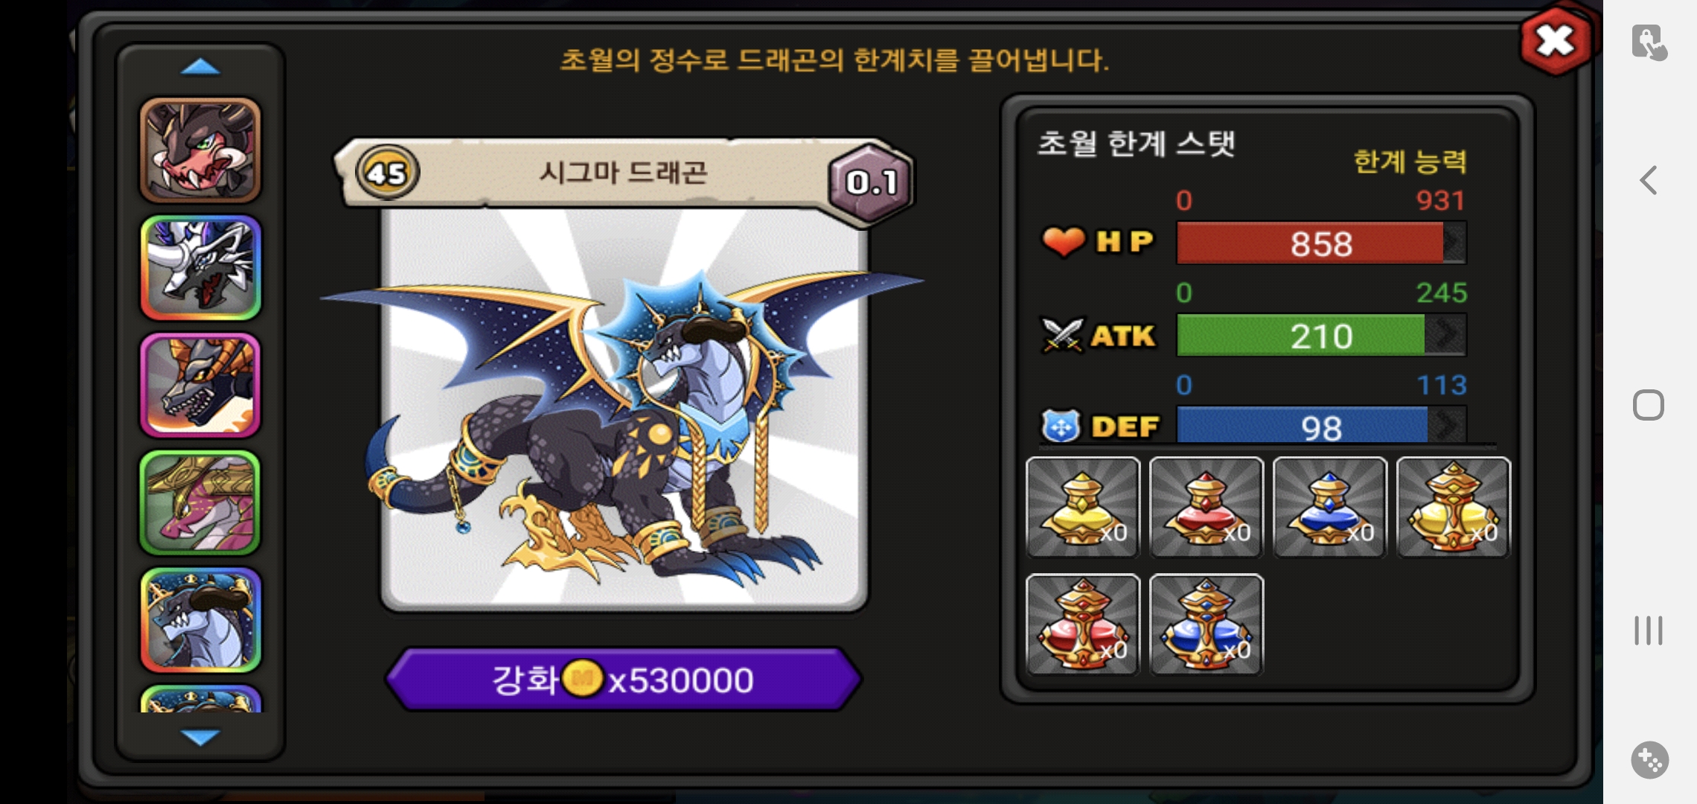Choose the grey orange-horned dragon portrait
This screenshot has height=804, width=1697.
(x=201, y=386)
